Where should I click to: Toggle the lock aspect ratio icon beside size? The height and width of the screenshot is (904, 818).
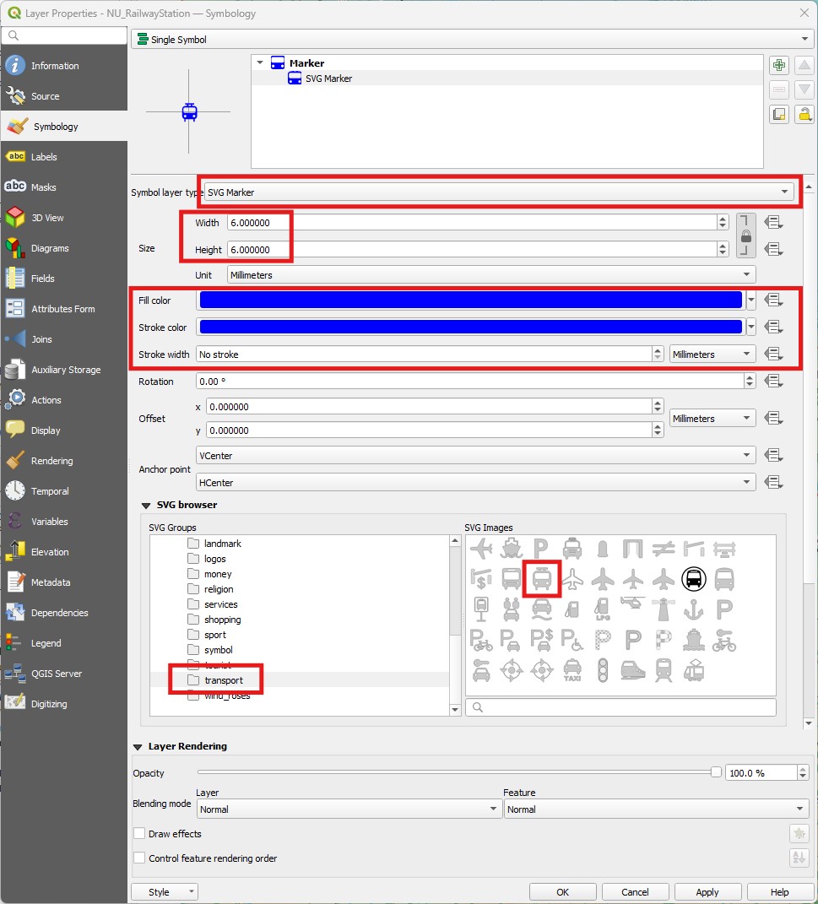[x=745, y=235]
